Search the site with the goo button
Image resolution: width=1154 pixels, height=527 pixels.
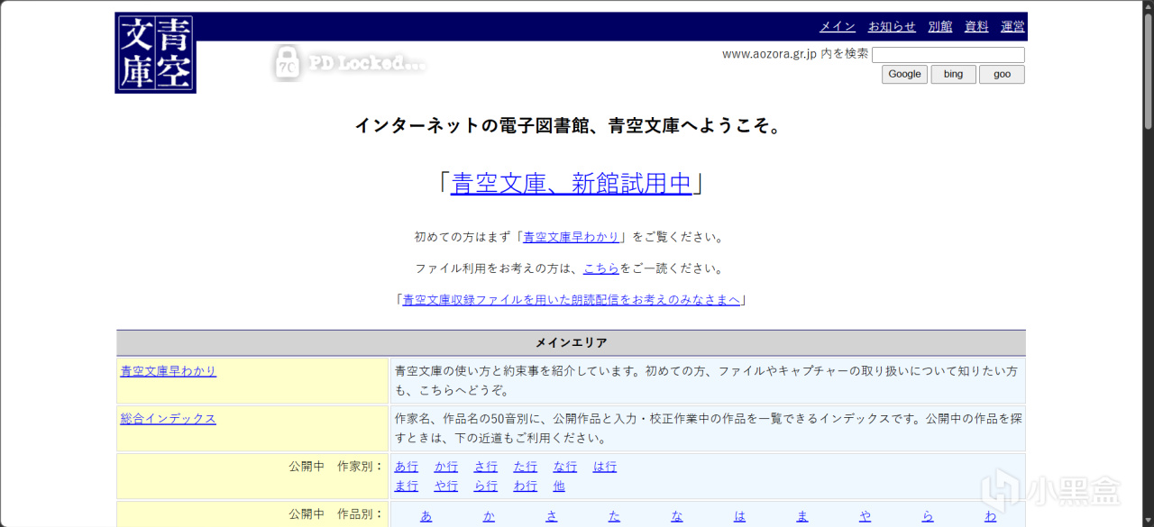click(1003, 74)
